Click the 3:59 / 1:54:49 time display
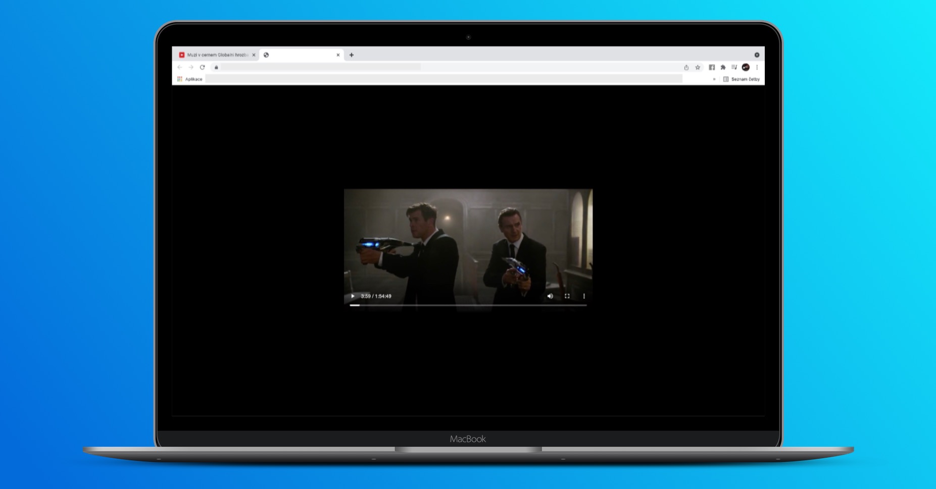This screenshot has height=489, width=936. pos(376,296)
